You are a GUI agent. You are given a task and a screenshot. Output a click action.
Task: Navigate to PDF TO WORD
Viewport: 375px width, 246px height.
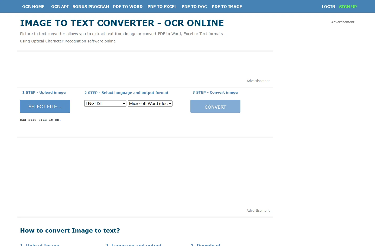[128, 7]
